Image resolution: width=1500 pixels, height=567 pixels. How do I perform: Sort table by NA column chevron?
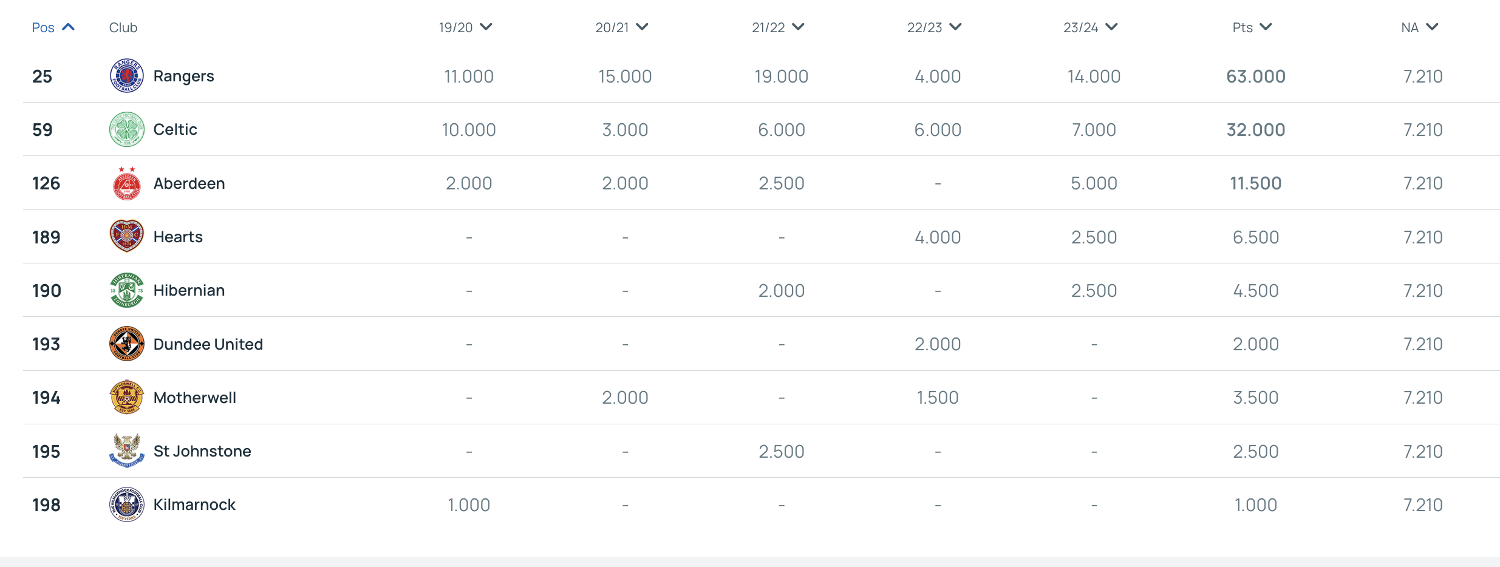pos(1432,27)
